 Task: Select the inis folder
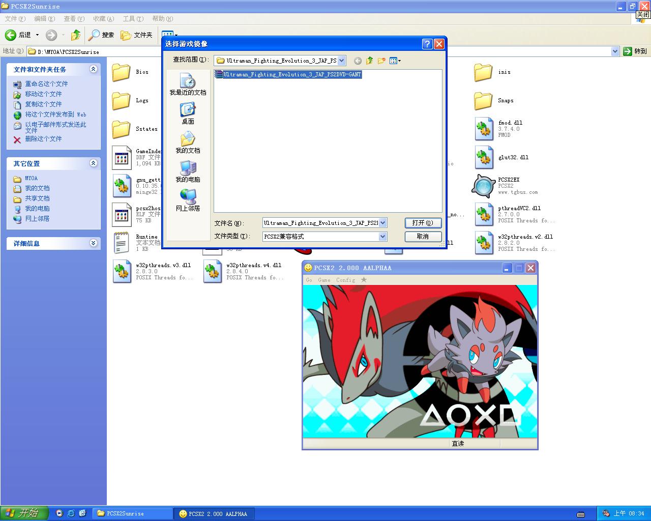point(492,72)
